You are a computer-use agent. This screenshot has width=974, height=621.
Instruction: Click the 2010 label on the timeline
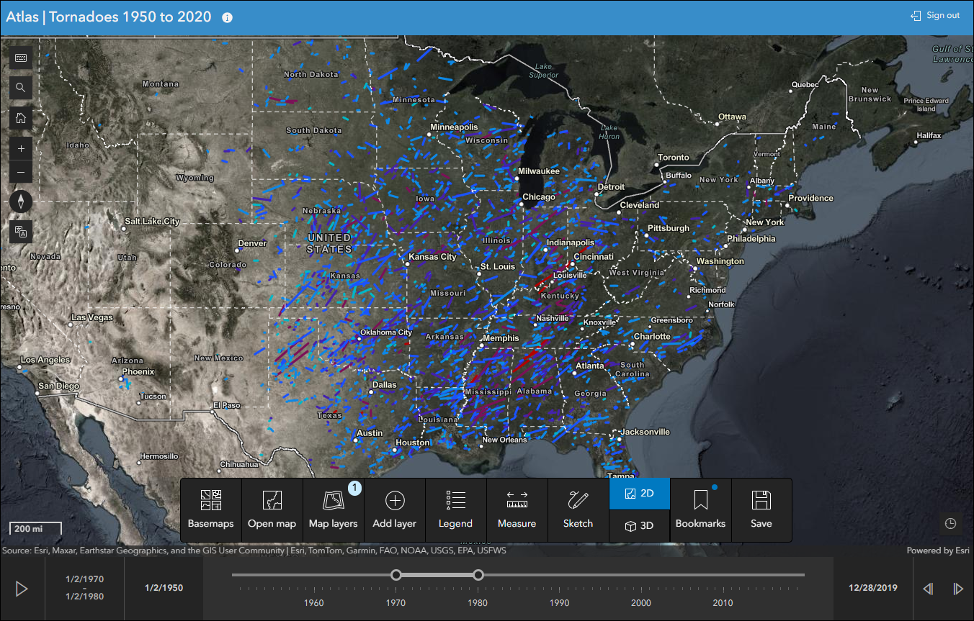click(723, 603)
